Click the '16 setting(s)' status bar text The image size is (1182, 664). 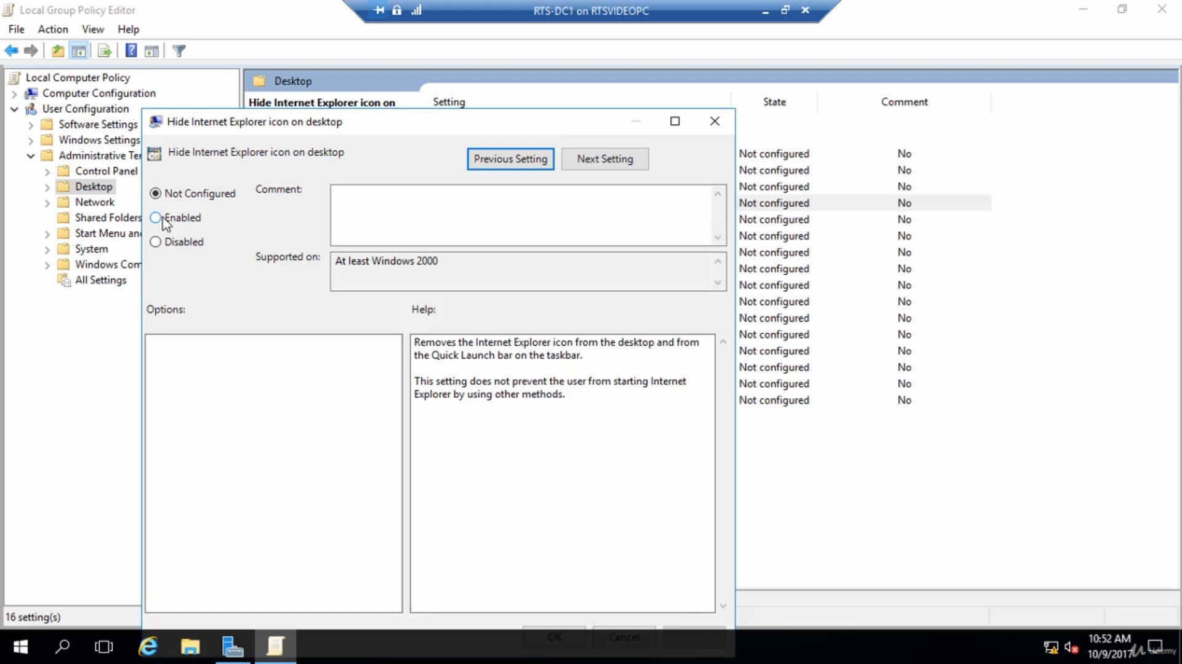[x=33, y=617]
